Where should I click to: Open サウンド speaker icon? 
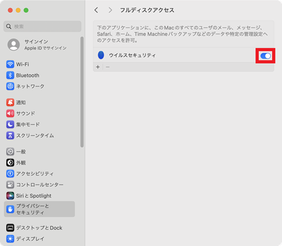click(x=10, y=114)
